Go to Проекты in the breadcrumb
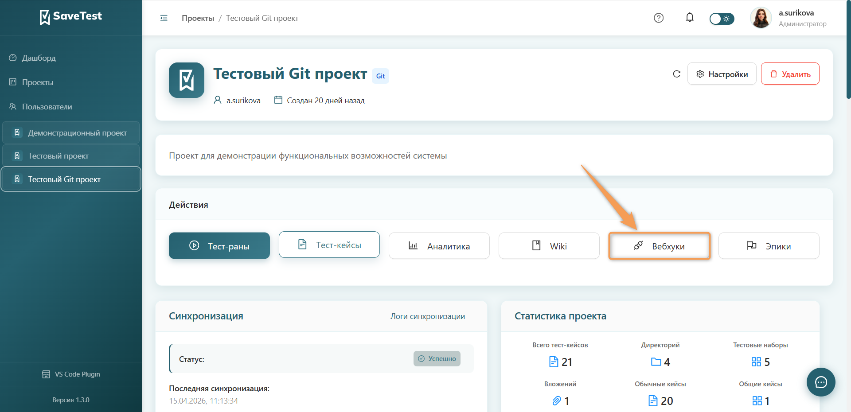Viewport: 851px width, 412px height. point(198,18)
